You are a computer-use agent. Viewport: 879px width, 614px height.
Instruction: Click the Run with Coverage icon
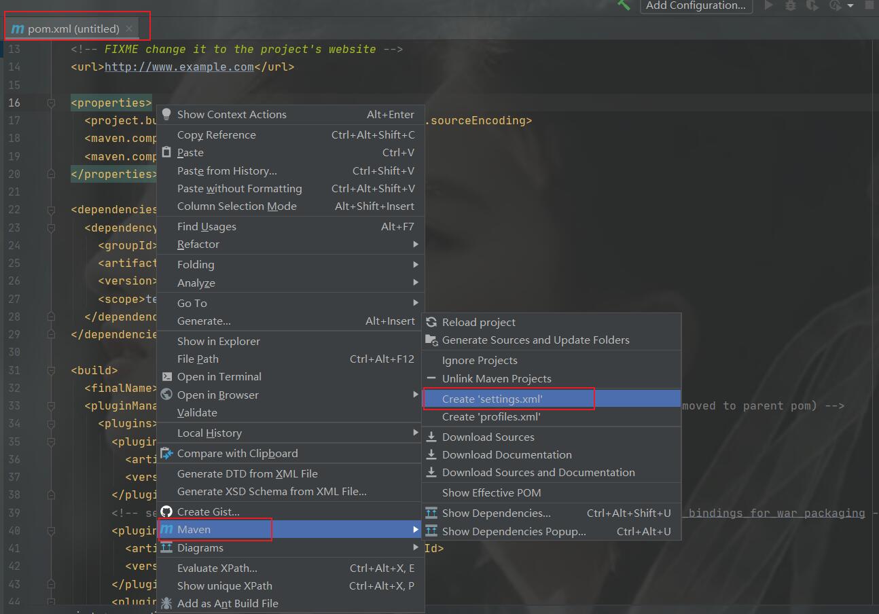[x=812, y=6]
